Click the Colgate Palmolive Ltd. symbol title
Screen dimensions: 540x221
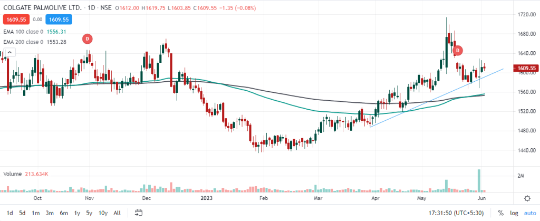[39, 8]
